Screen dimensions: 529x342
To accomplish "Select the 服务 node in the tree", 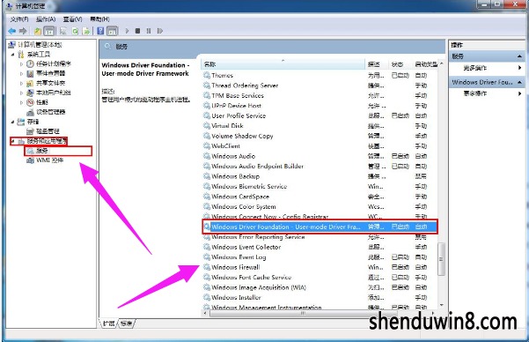I will pos(38,151).
